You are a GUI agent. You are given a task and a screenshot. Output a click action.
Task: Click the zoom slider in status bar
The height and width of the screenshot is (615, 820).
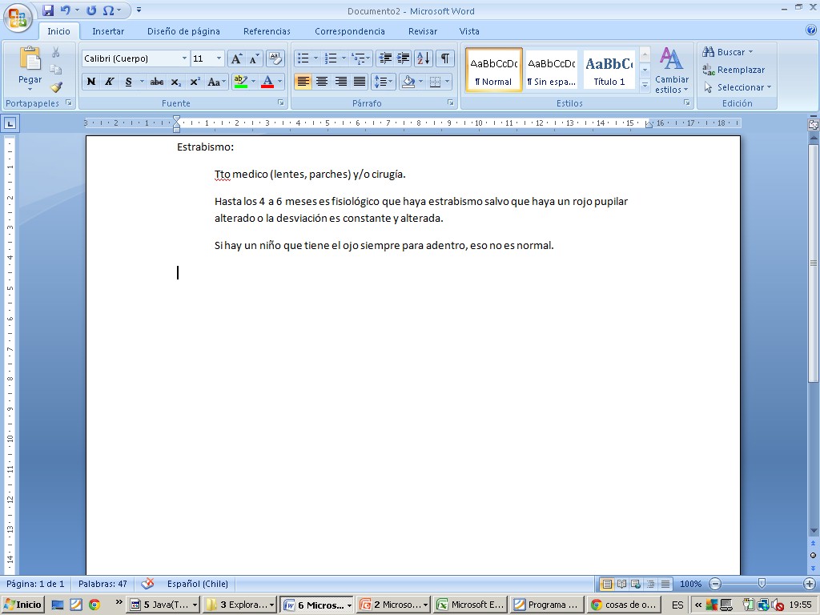pyautogui.click(x=762, y=584)
